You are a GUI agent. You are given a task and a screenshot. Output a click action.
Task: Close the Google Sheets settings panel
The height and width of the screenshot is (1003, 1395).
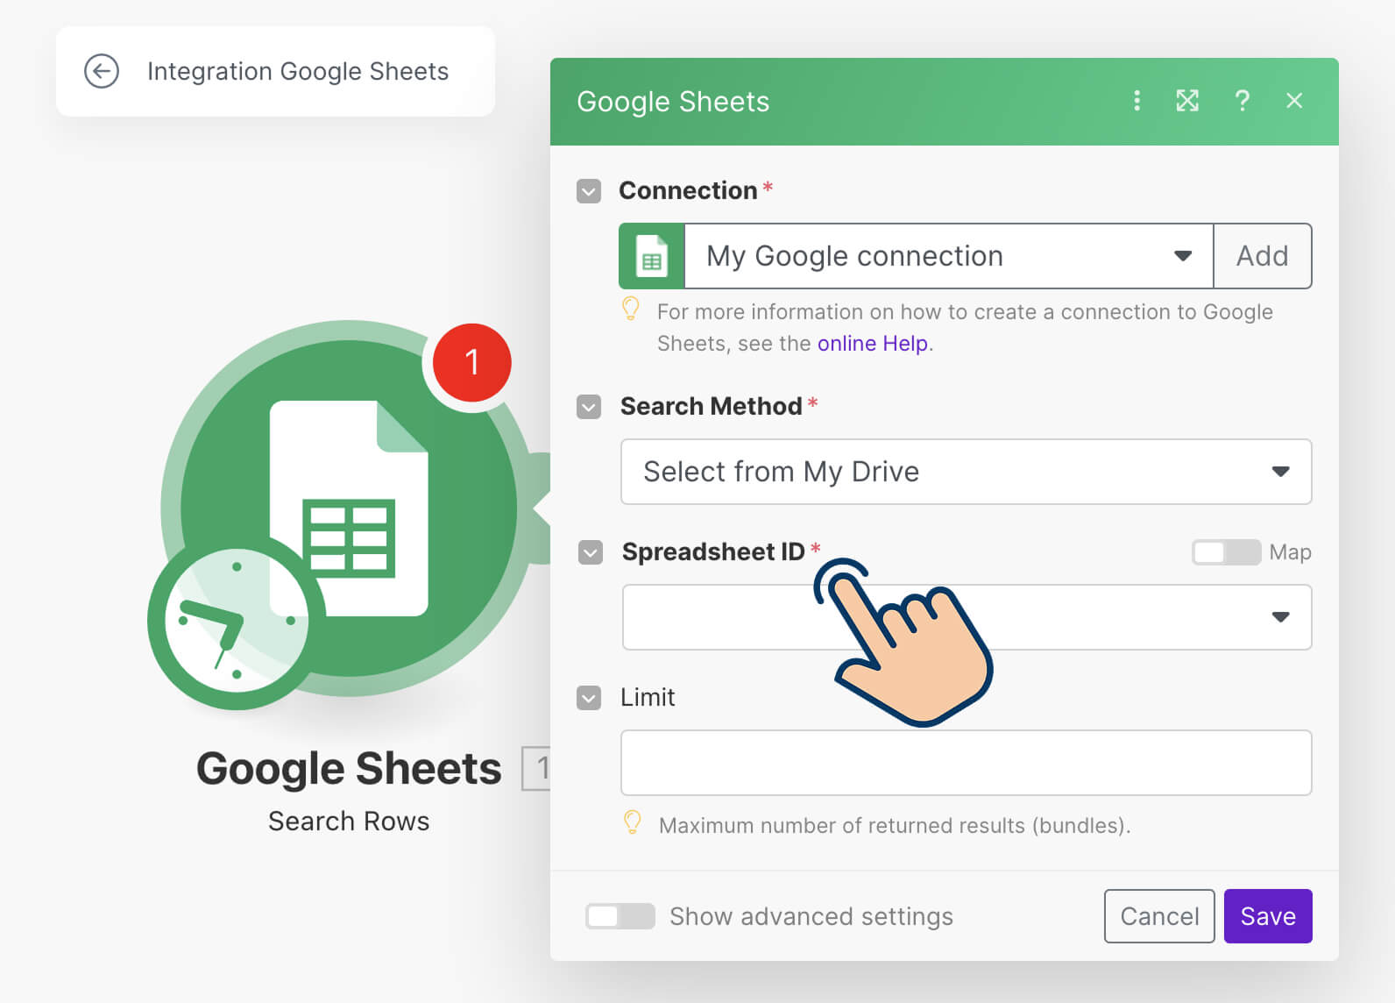point(1294,101)
